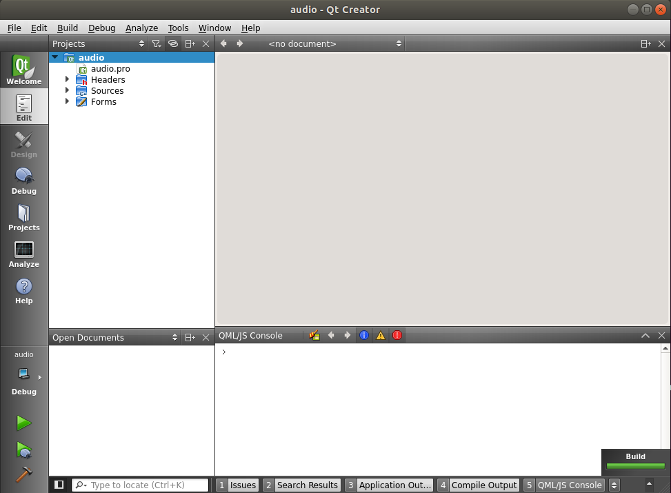Show the Application Output pane

click(x=389, y=485)
